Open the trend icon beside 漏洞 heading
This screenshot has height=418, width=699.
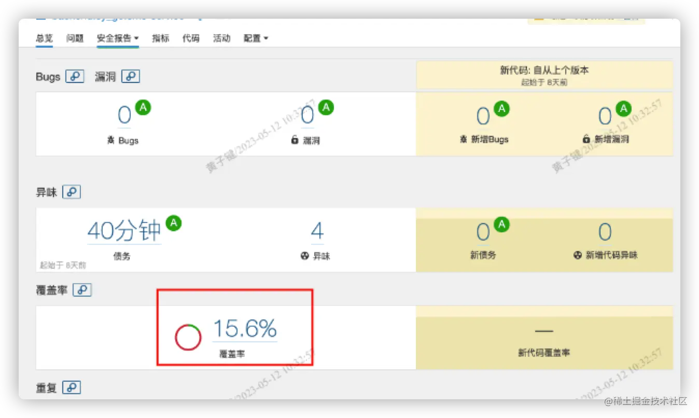point(131,76)
